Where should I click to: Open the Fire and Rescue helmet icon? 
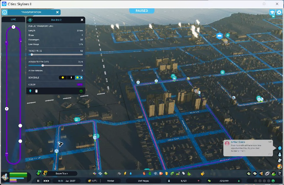pyautogui.click(x=161, y=173)
